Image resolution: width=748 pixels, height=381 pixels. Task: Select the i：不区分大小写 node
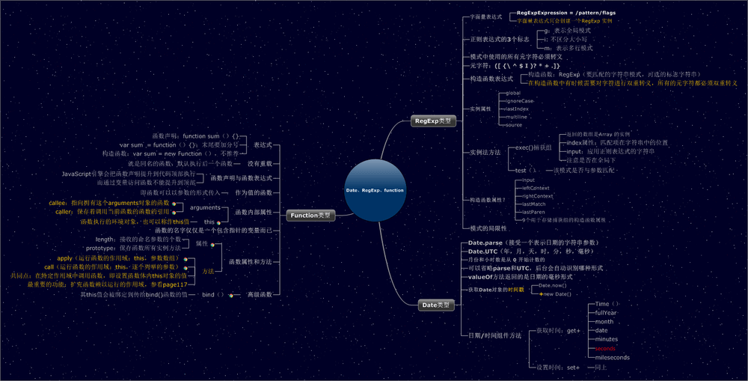point(565,39)
